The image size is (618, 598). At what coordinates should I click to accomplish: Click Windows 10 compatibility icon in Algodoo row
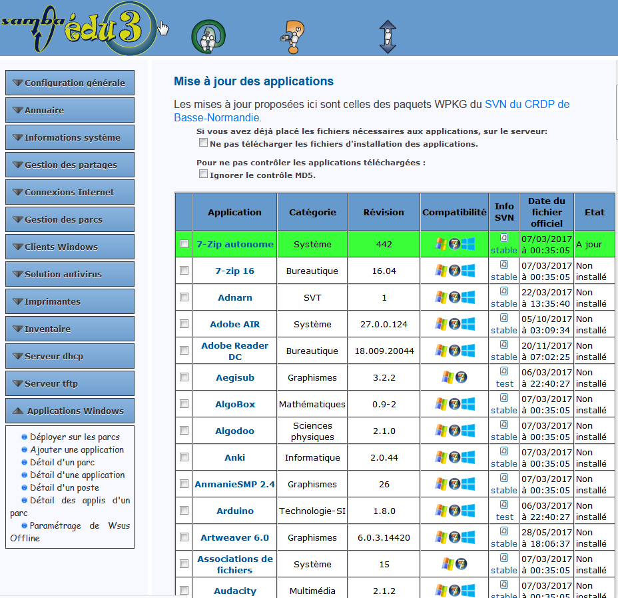tap(468, 431)
